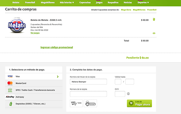Click the PCI DSS security badge
This screenshot has height=114, width=181.
[x=76, y=103]
